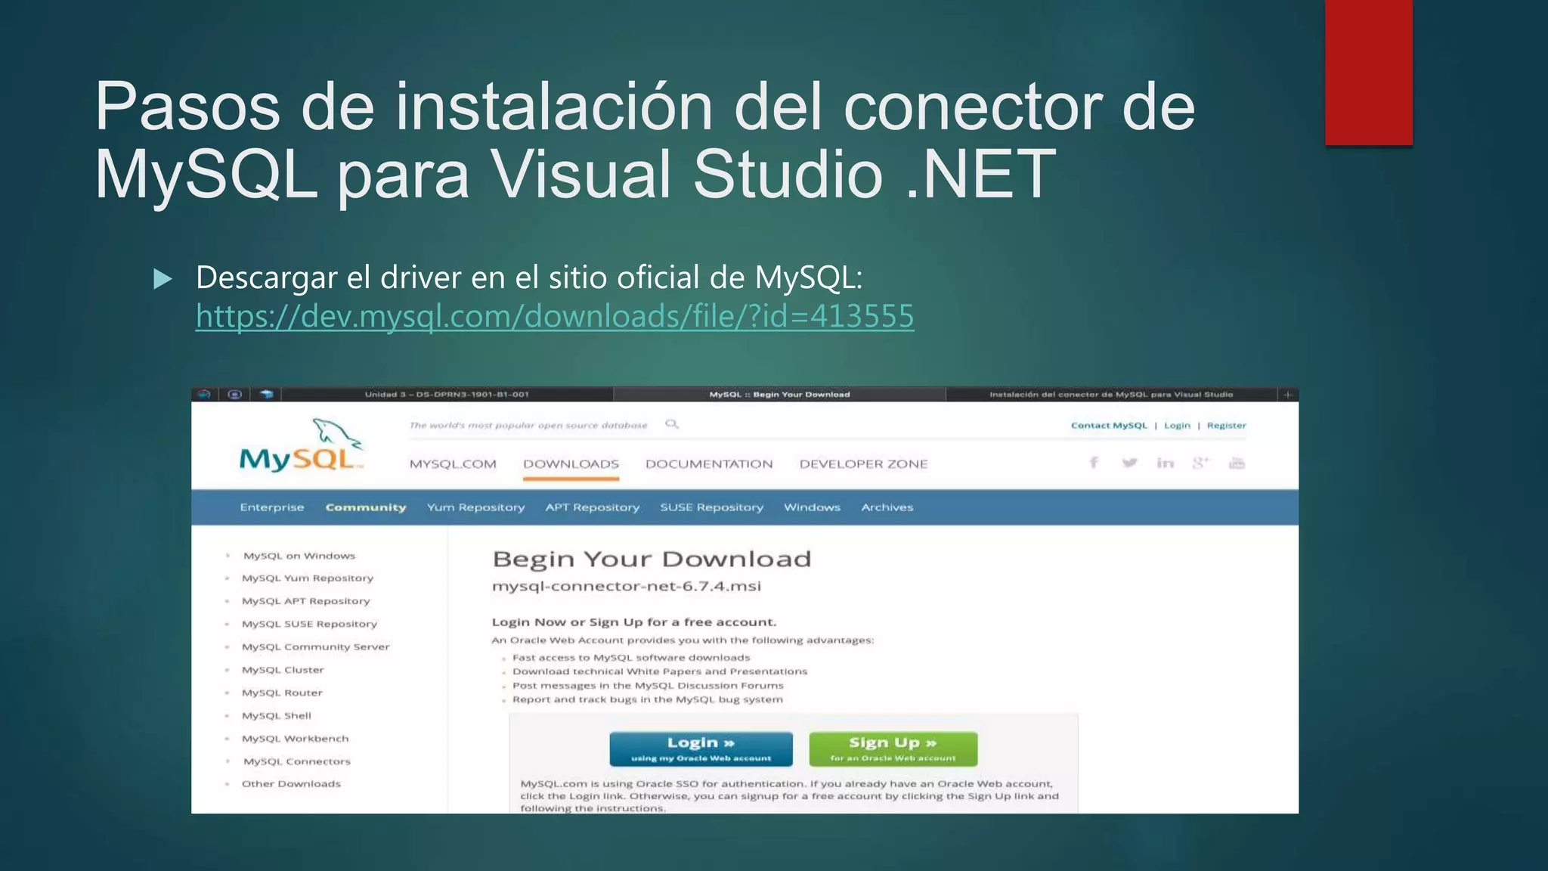Click 'Download technical White Papers and Presentations'
The height and width of the screenshot is (871, 1548).
click(660, 671)
